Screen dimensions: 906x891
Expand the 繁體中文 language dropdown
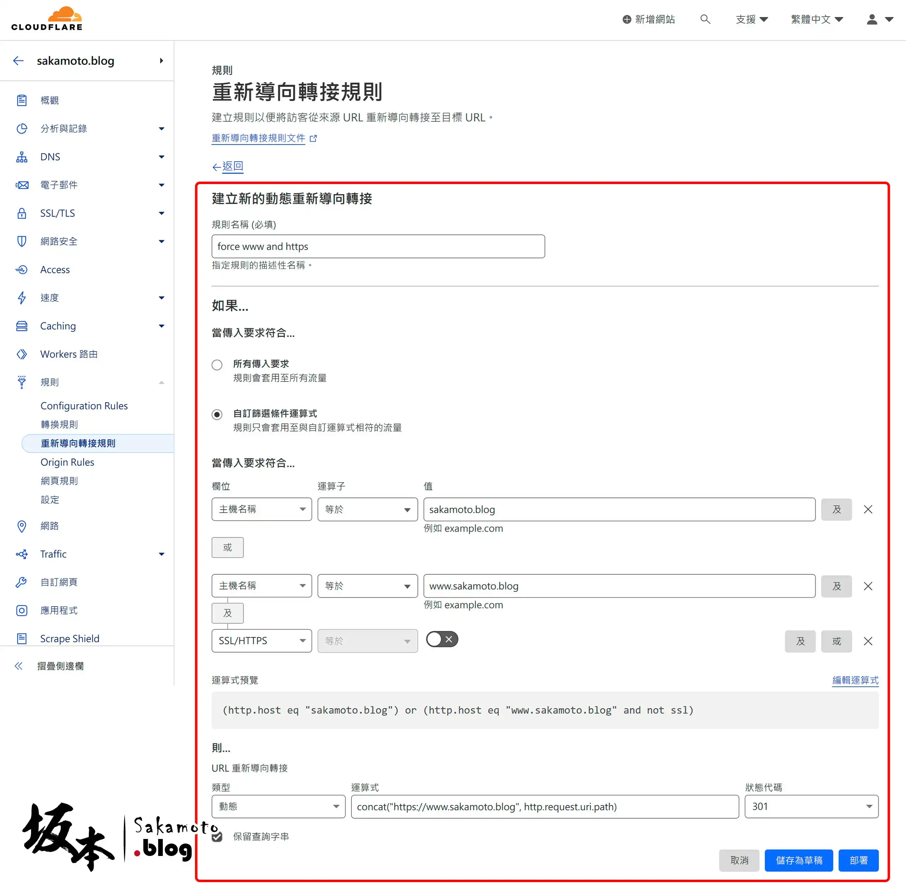tap(816, 19)
